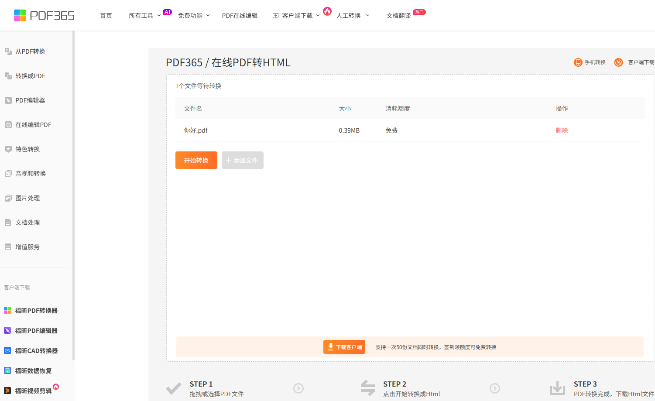Click the 消耗额度 column header

[398, 109]
